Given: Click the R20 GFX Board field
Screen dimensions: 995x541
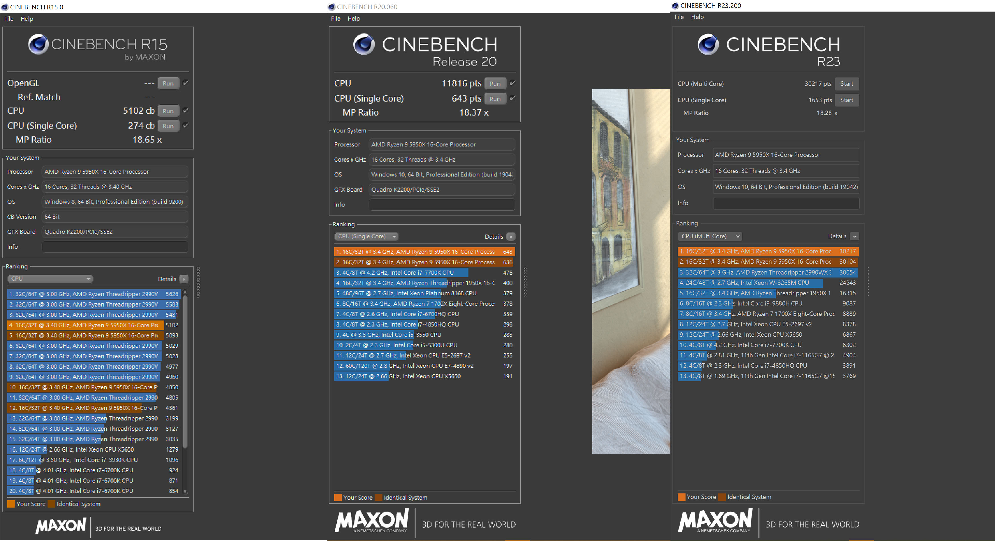Looking at the screenshot, I should (x=441, y=190).
